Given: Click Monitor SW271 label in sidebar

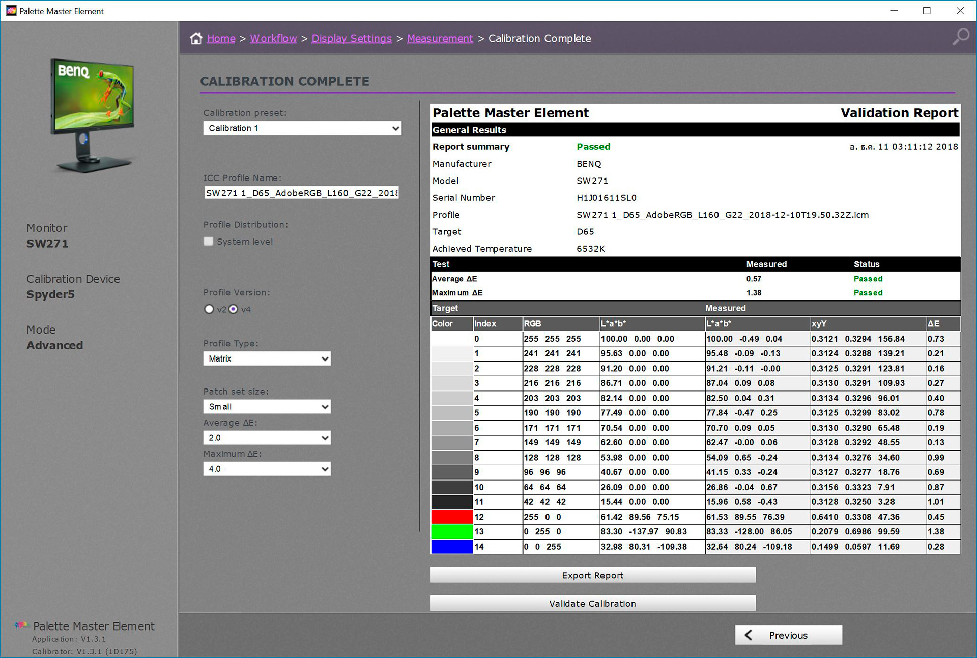Looking at the screenshot, I should click(x=47, y=236).
